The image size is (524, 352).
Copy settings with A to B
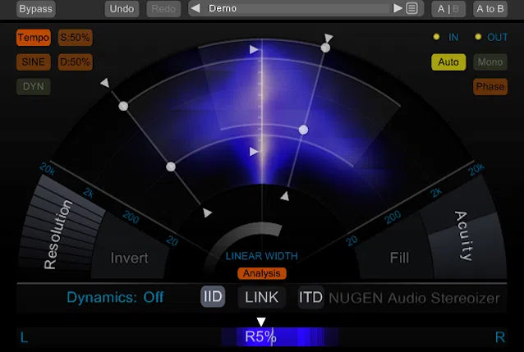tap(490, 9)
